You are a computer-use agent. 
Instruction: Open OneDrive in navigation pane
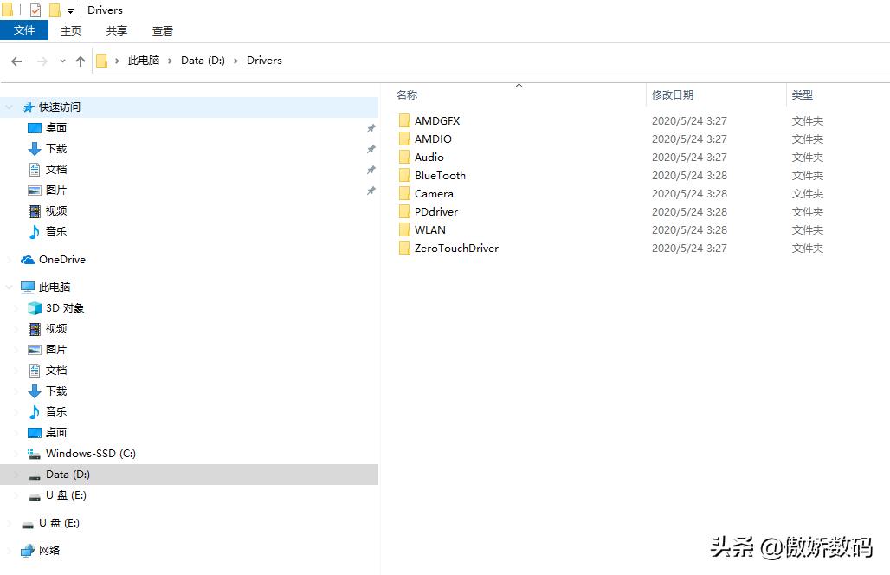coord(61,260)
